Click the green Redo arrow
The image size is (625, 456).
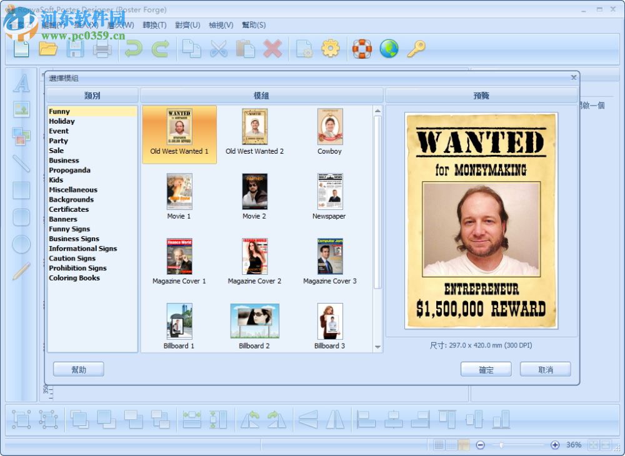(161, 49)
